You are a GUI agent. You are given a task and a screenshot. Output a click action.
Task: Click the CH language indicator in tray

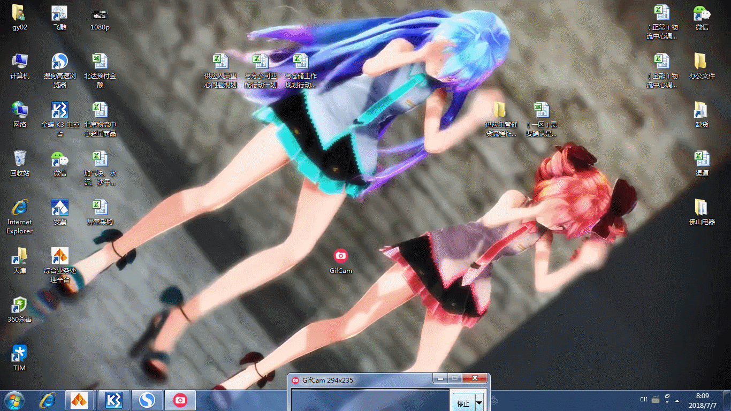click(644, 400)
